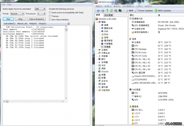Open the About..(A) menu
Viewport: 184px width, 126px height.
[22, 24]
